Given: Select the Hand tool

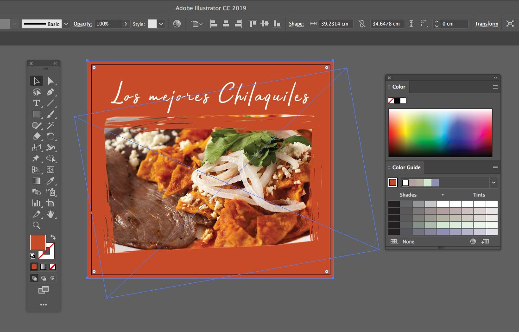Looking at the screenshot, I should [51, 214].
